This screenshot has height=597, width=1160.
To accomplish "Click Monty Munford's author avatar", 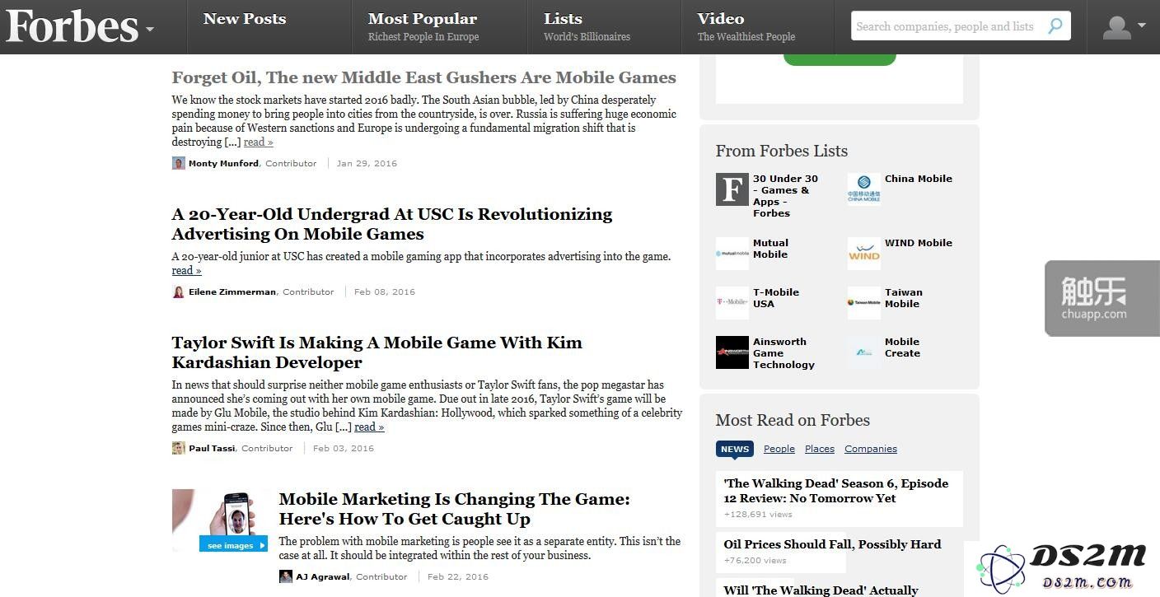I will pos(178,163).
